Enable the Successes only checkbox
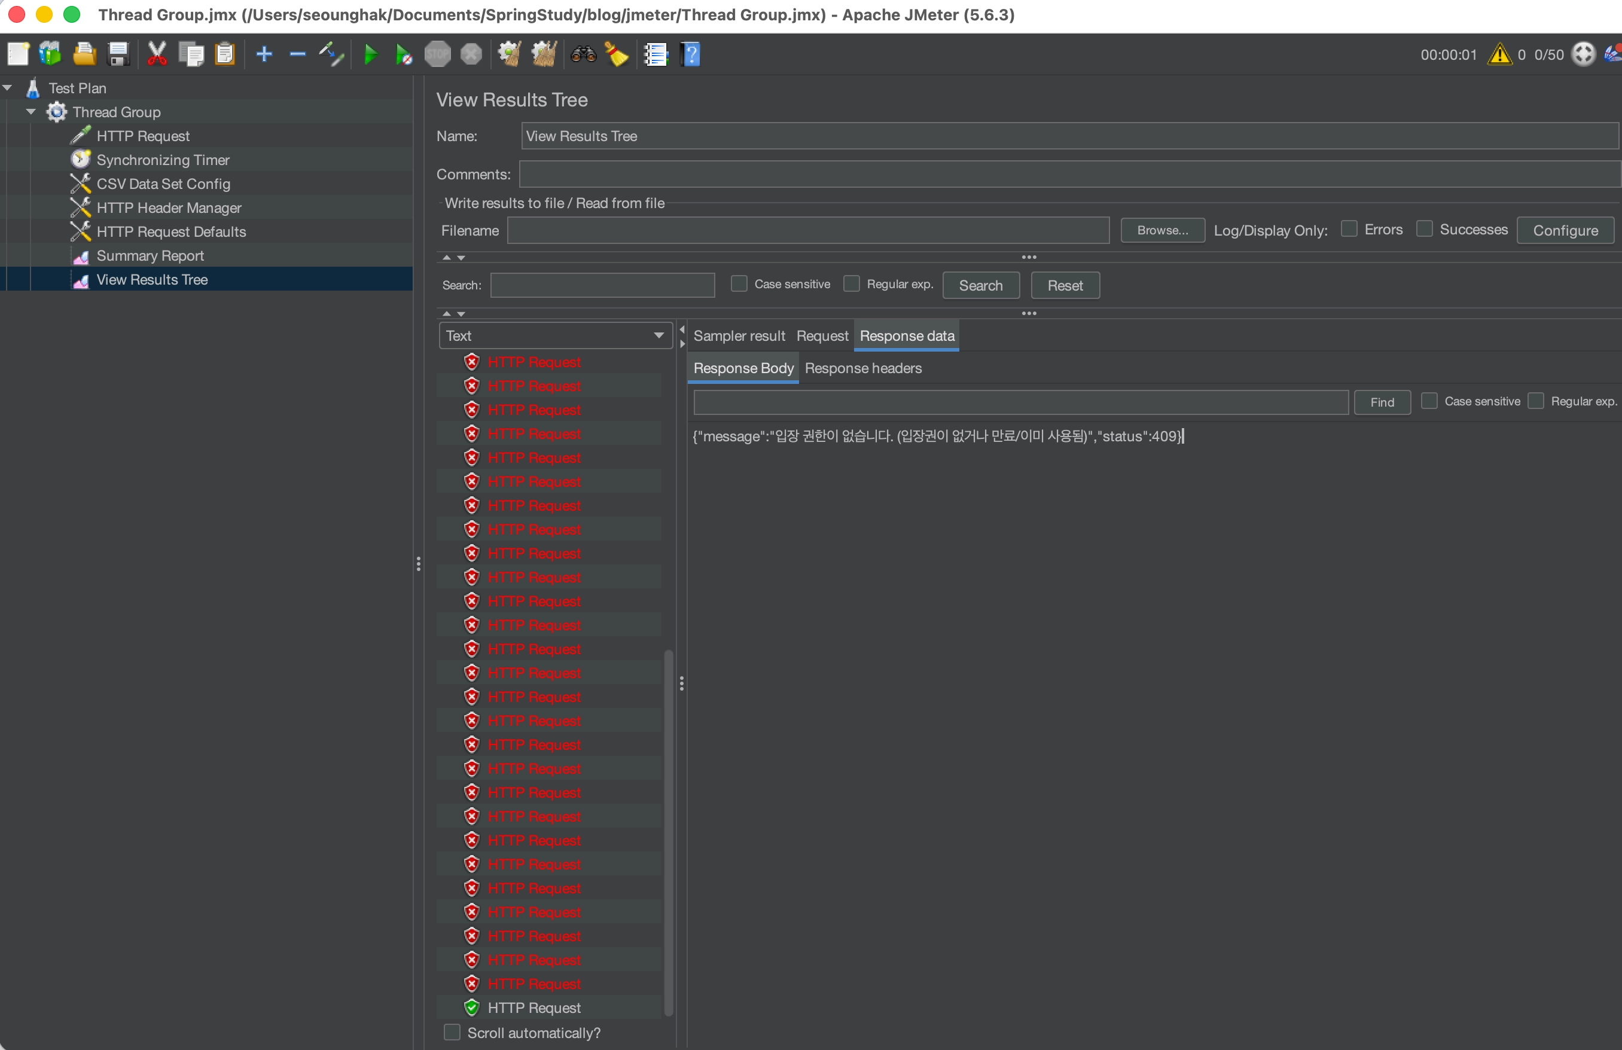 pyautogui.click(x=1425, y=229)
